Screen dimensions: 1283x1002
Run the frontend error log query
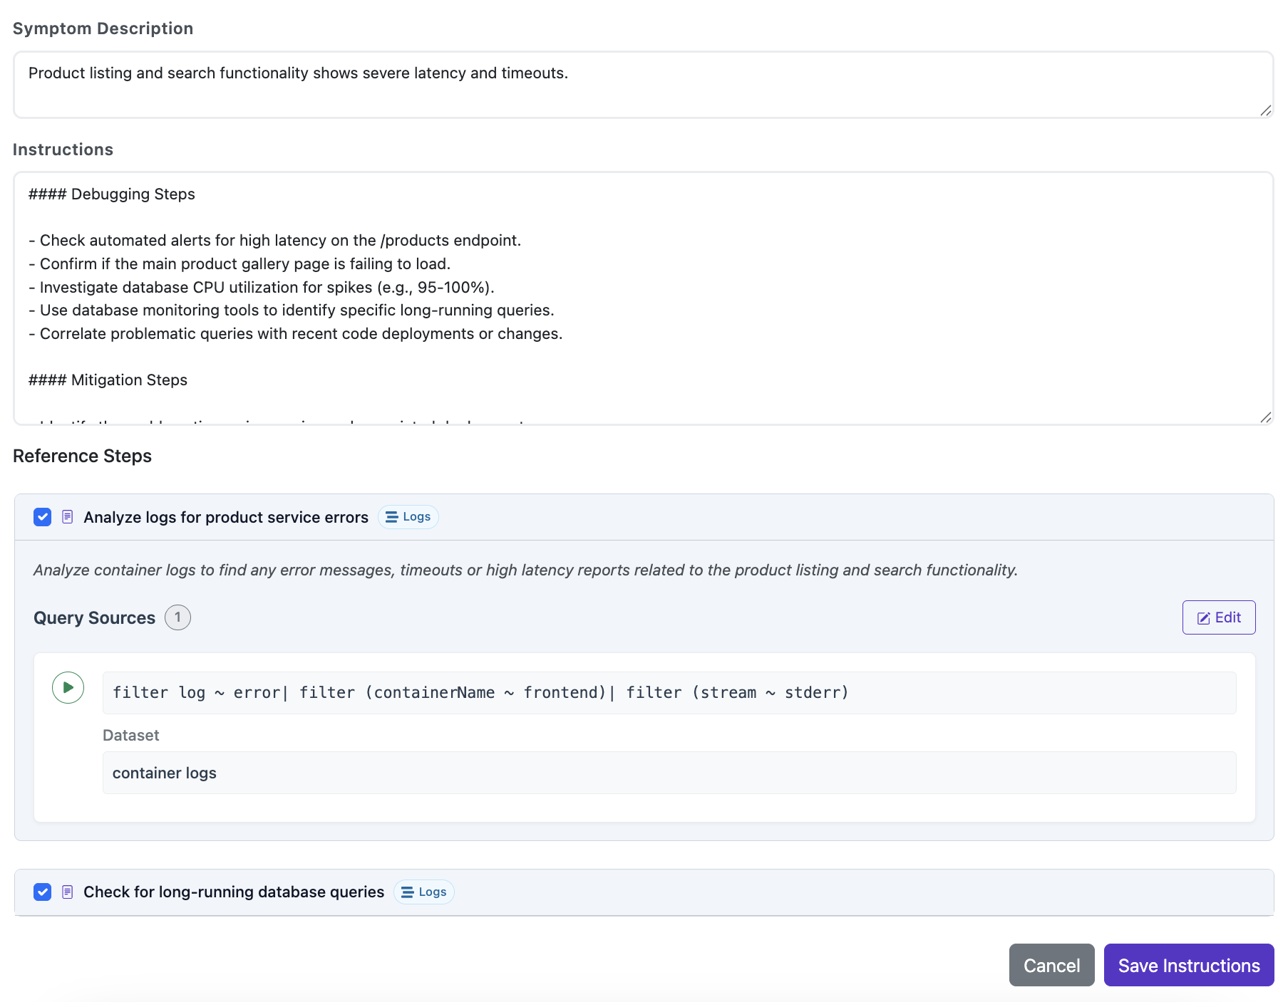click(x=68, y=687)
